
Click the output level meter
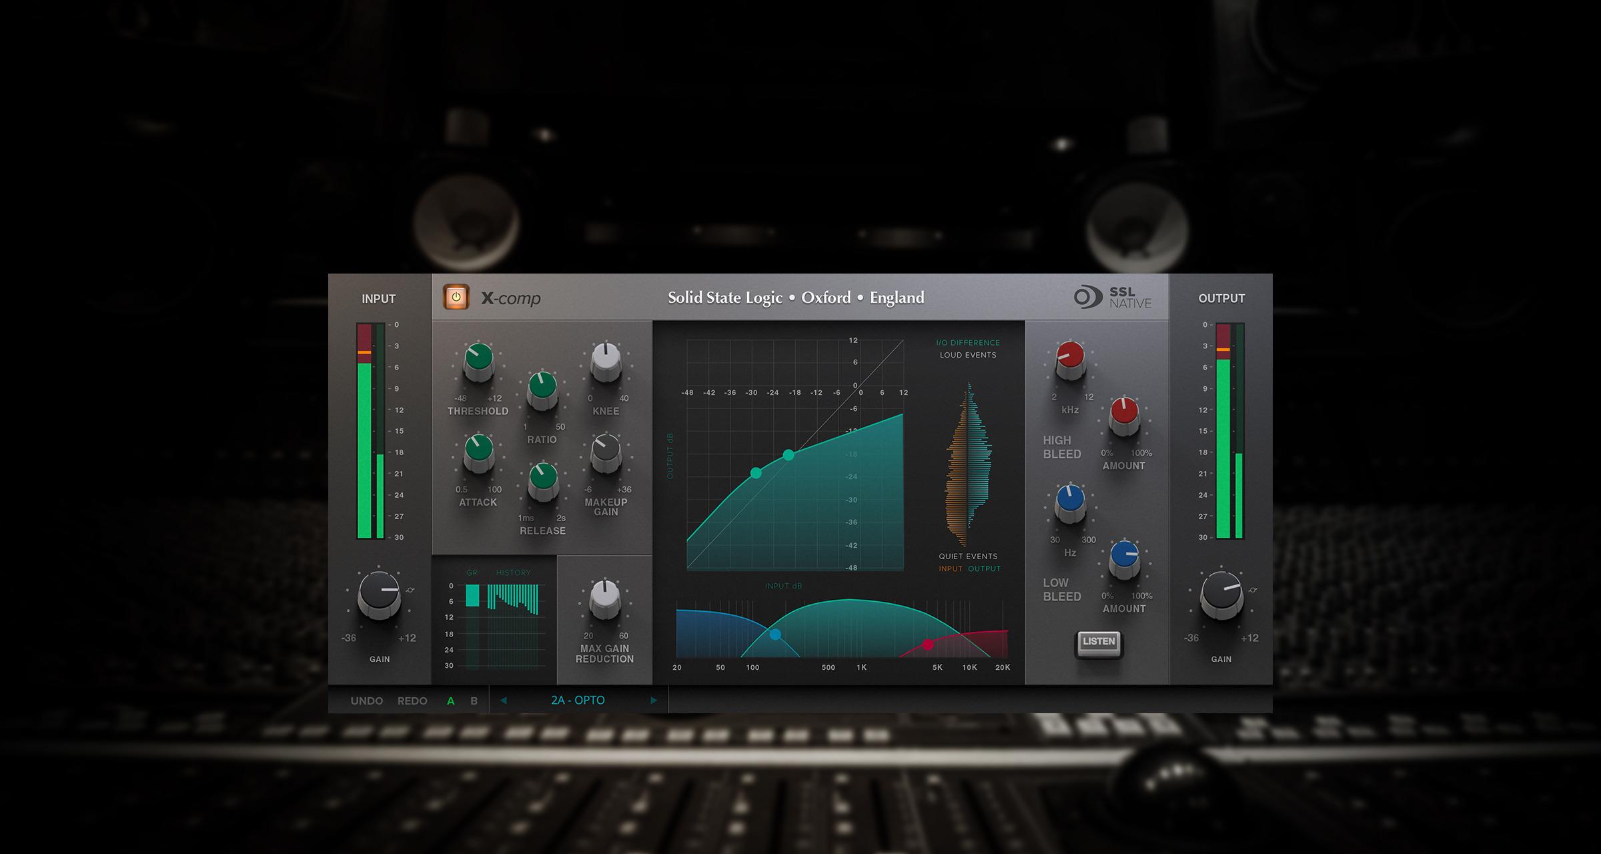1230,431
